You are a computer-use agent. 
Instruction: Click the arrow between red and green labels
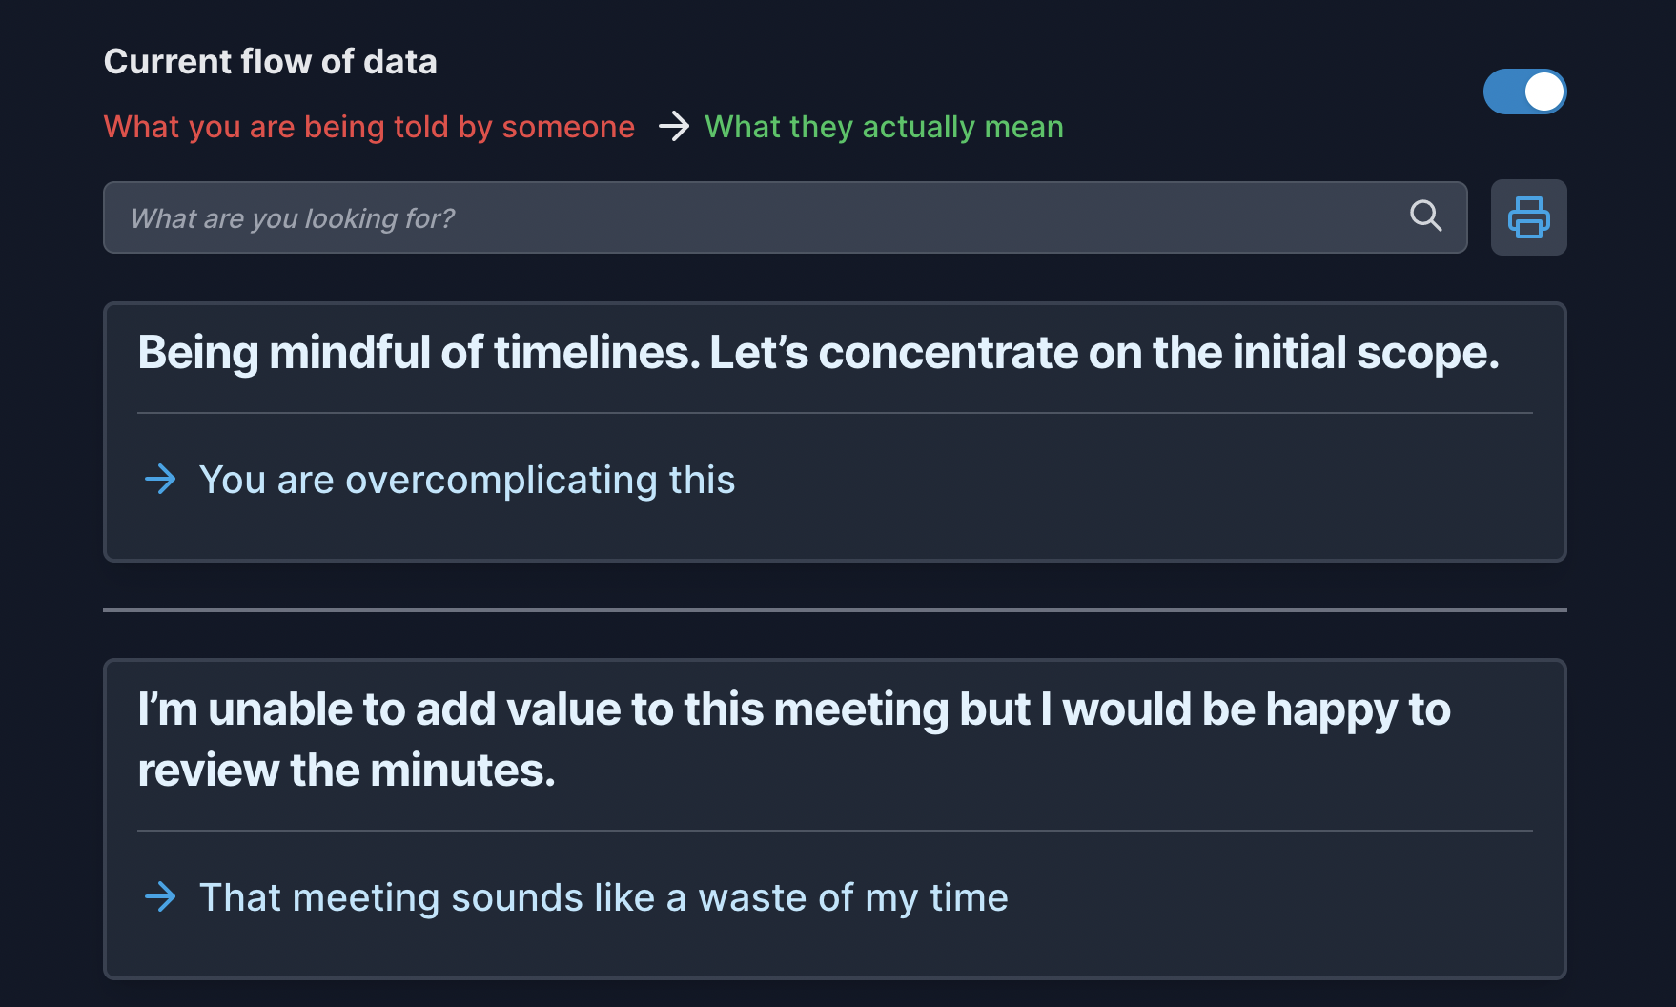(x=674, y=126)
